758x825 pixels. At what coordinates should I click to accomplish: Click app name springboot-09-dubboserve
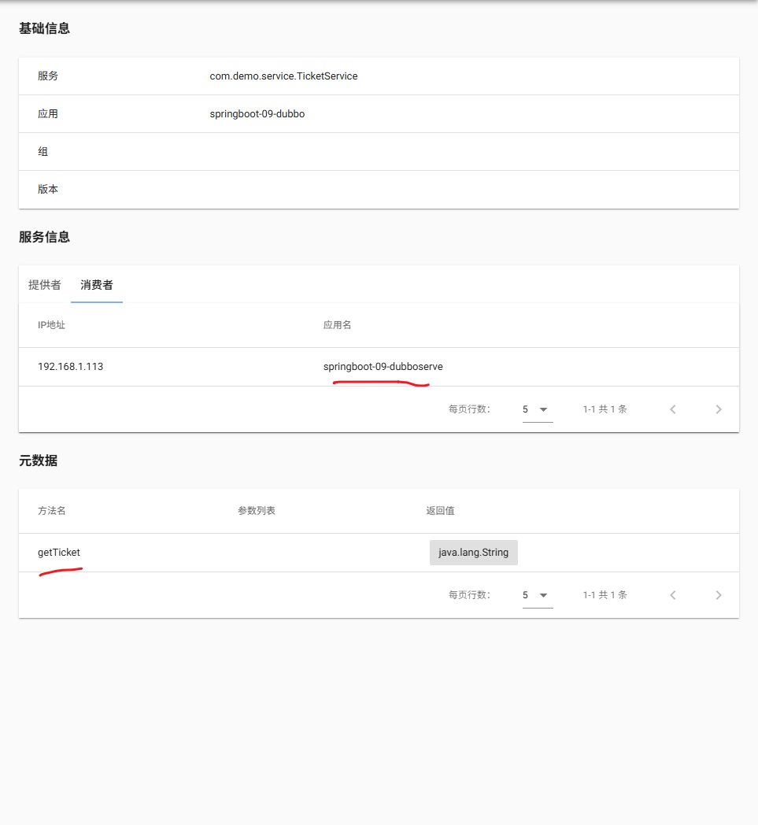tap(383, 367)
